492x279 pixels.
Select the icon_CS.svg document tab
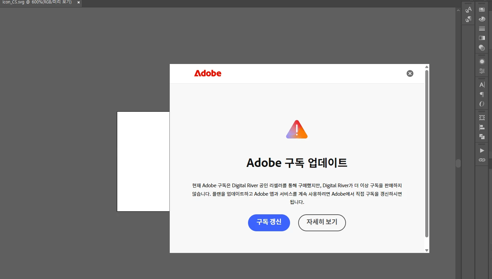coord(37,2)
